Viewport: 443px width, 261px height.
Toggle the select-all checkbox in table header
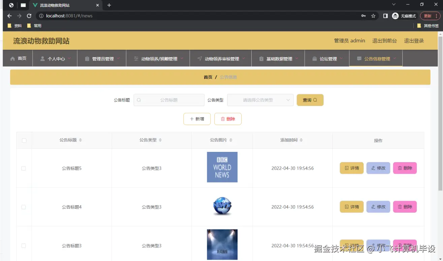coord(24,140)
